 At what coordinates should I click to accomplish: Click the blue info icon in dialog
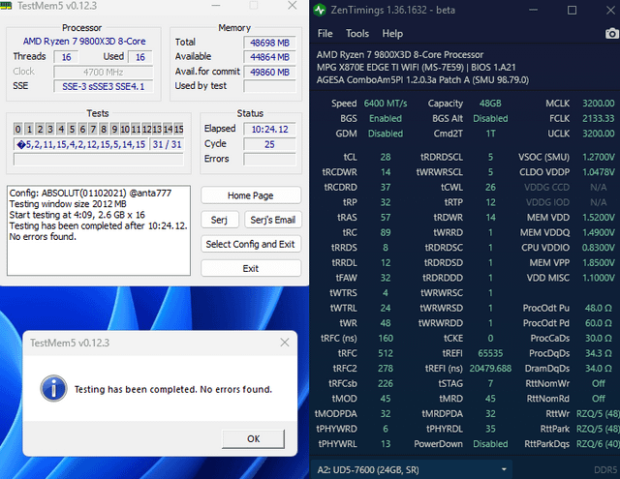53,389
